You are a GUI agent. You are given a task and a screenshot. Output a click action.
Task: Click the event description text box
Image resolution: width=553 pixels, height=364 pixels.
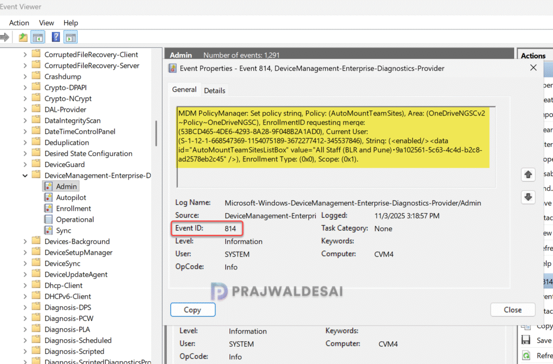pyautogui.click(x=336, y=147)
